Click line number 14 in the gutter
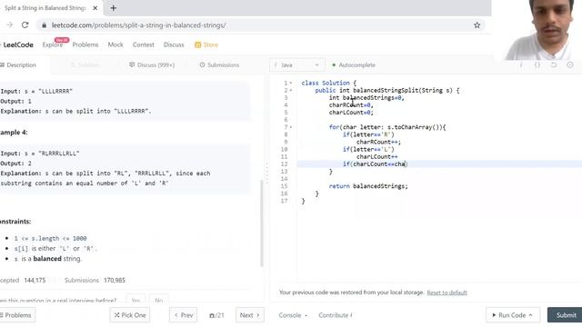Screen dimensions: 582x327 point(285,179)
